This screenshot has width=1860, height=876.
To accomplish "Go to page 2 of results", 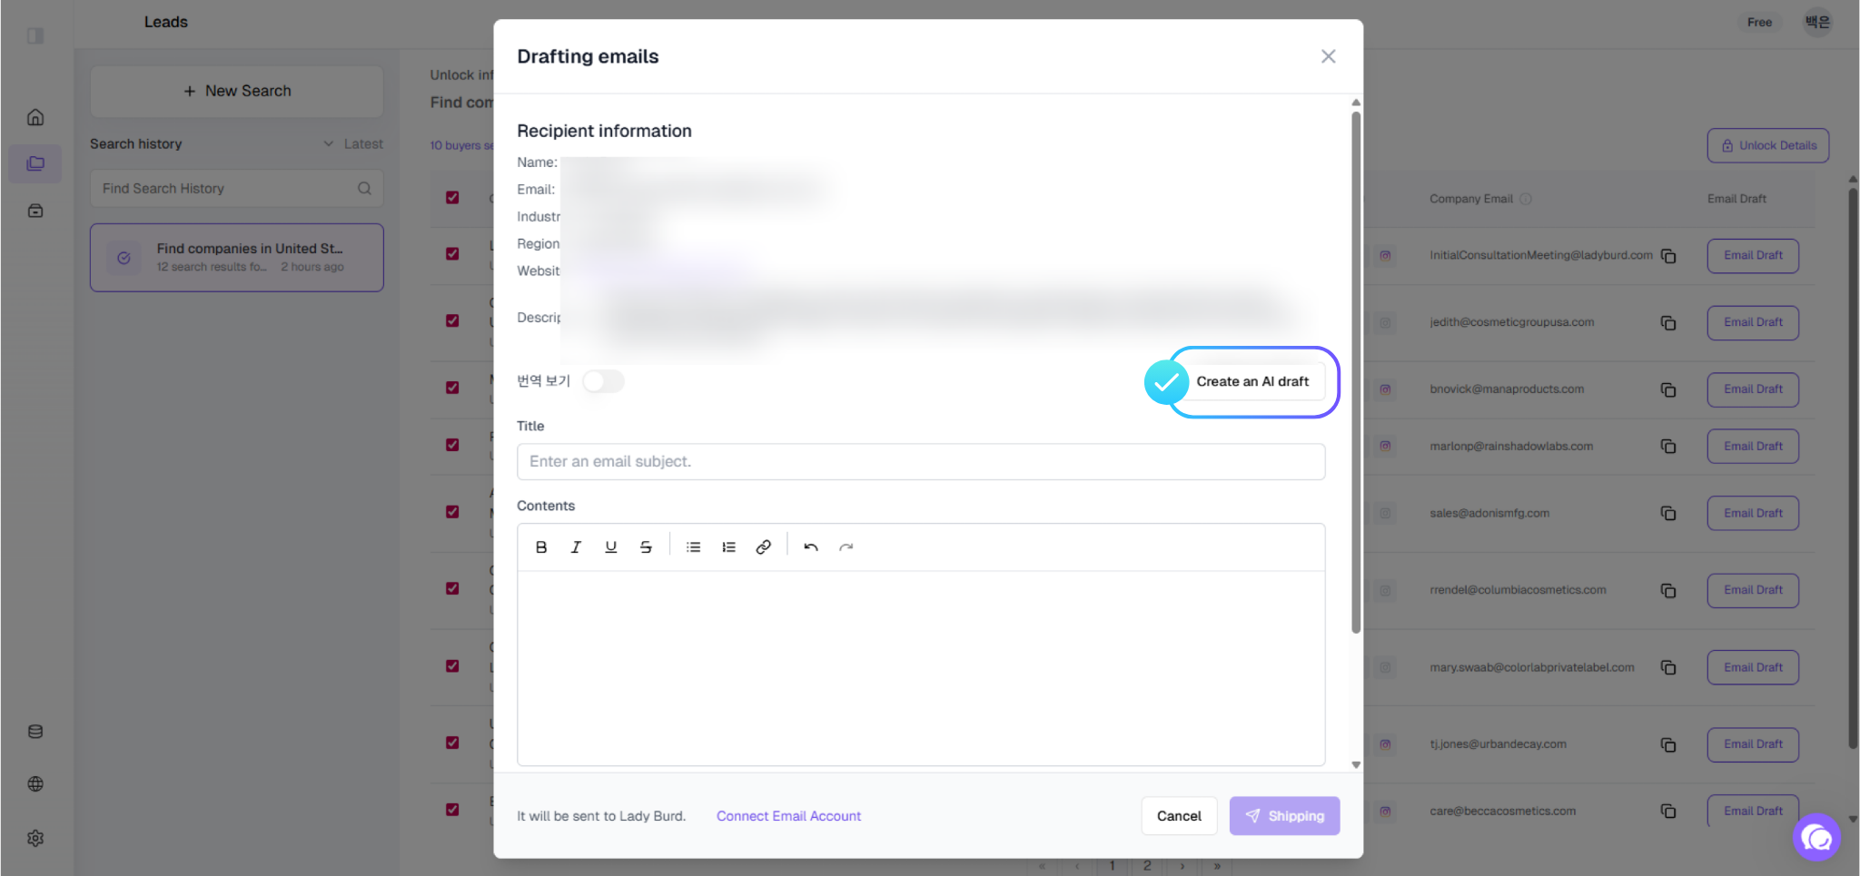I will click(1147, 866).
